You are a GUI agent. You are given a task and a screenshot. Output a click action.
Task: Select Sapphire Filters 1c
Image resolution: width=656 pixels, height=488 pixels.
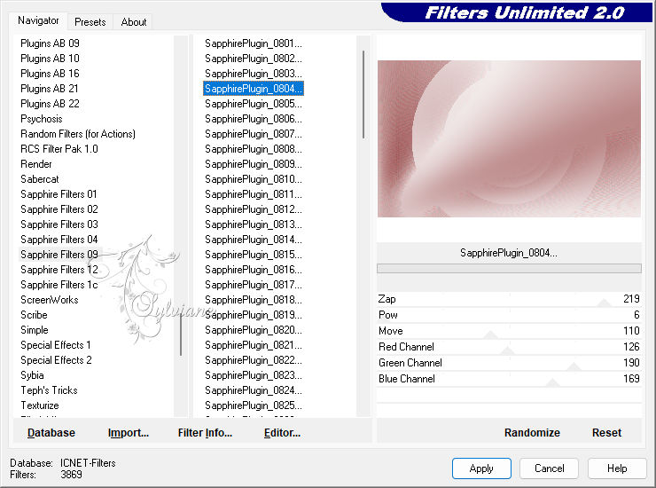pos(59,285)
